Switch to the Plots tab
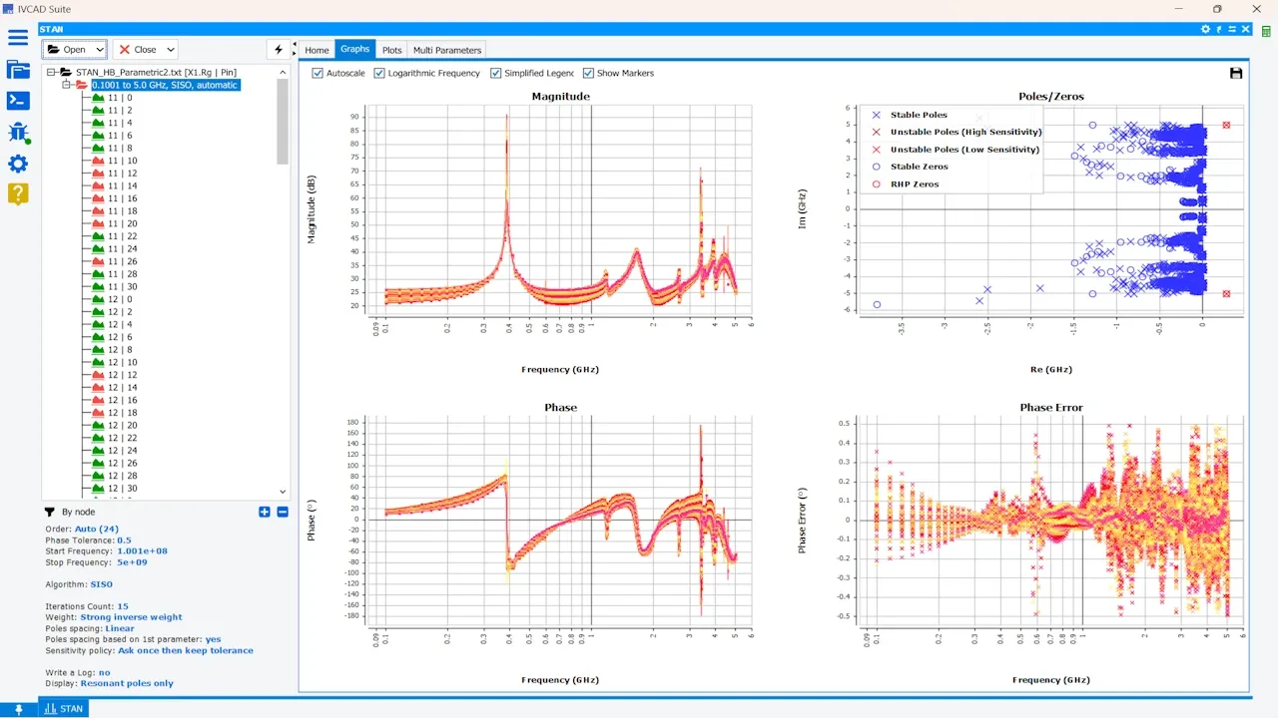The height and width of the screenshot is (718, 1278). (x=391, y=50)
